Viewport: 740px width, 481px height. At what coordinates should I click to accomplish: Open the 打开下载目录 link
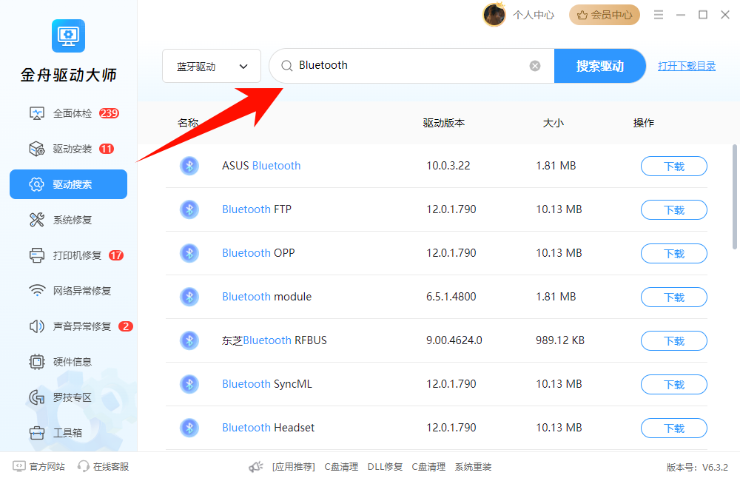click(687, 66)
